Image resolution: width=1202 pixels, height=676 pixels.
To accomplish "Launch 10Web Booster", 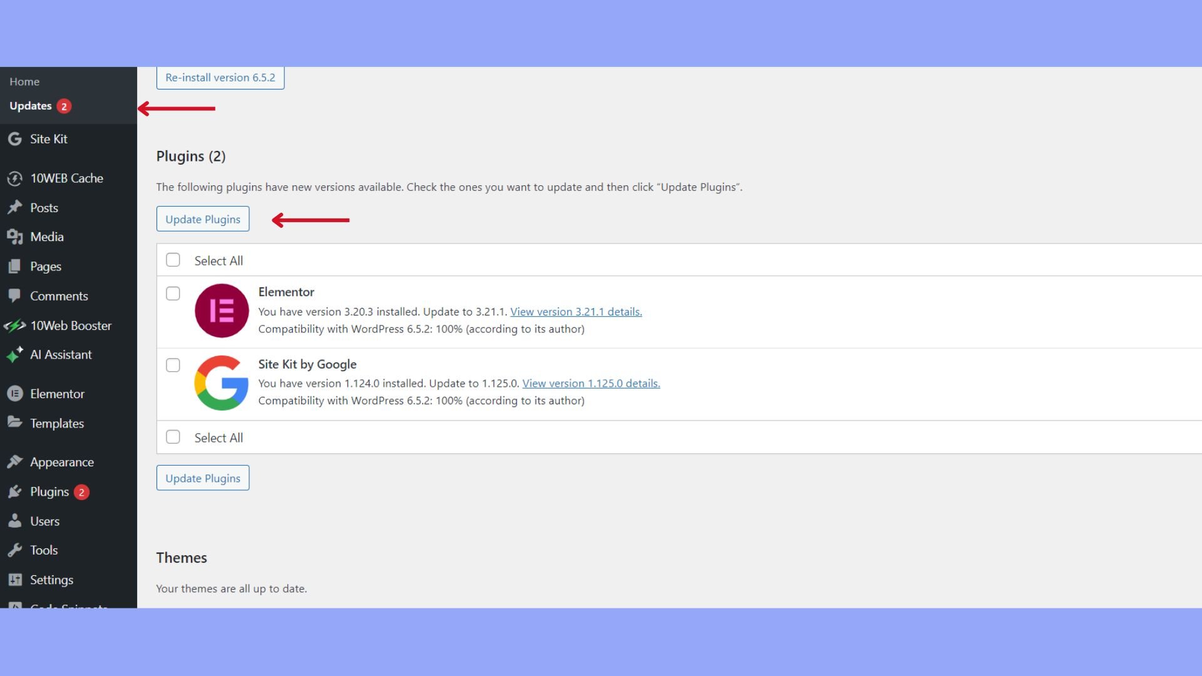I will (x=71, y=325).
